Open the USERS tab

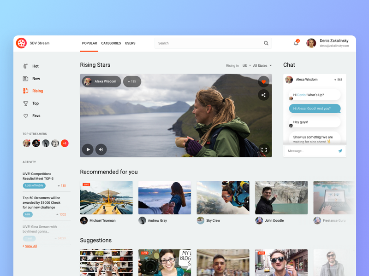coord(130,43)
